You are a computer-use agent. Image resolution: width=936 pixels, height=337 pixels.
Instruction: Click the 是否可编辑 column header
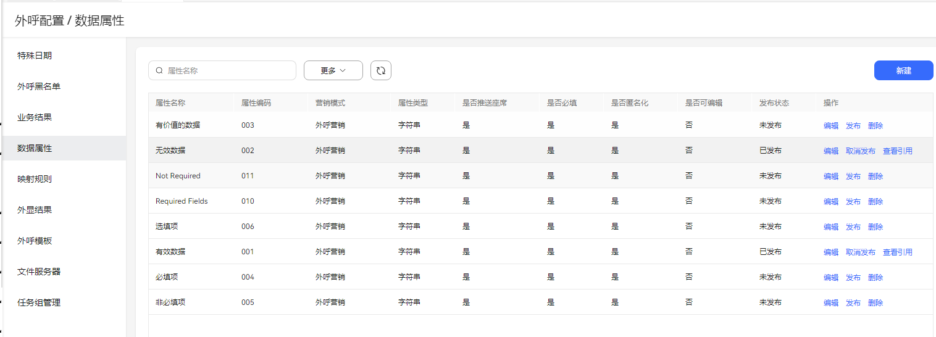[x=704, y=102]
